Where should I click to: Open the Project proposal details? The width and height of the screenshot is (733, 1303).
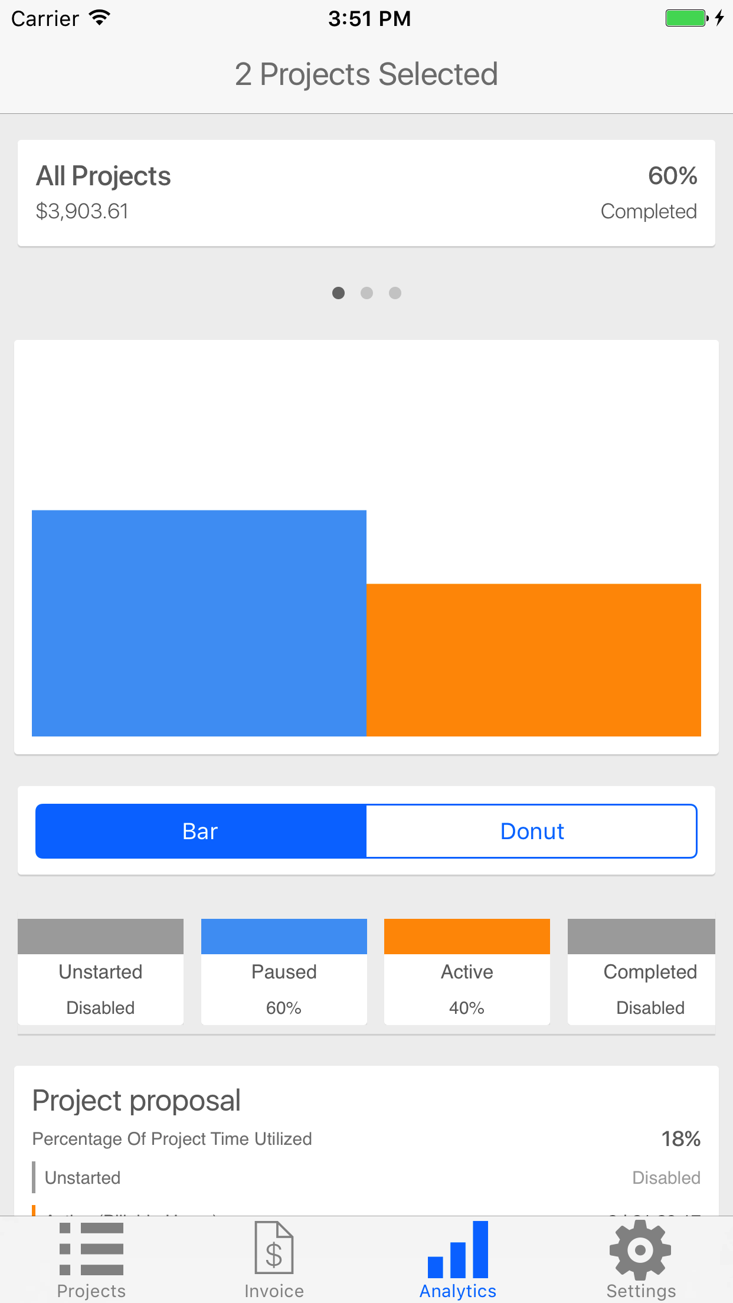click(136, 1101)
